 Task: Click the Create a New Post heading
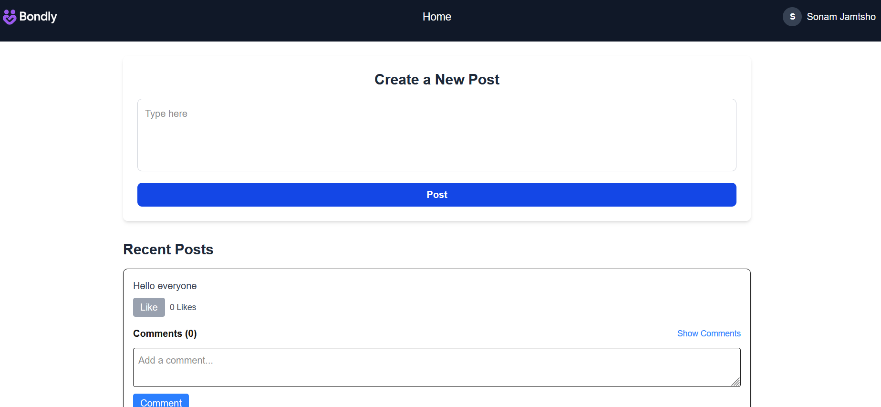coord(436,80)
